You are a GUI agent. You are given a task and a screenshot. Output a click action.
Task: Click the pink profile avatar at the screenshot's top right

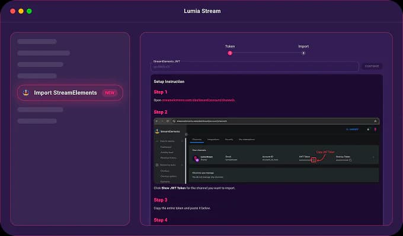[375, 130]
